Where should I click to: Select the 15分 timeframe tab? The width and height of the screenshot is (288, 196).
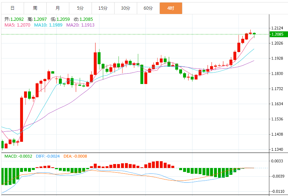click(103, 8)
